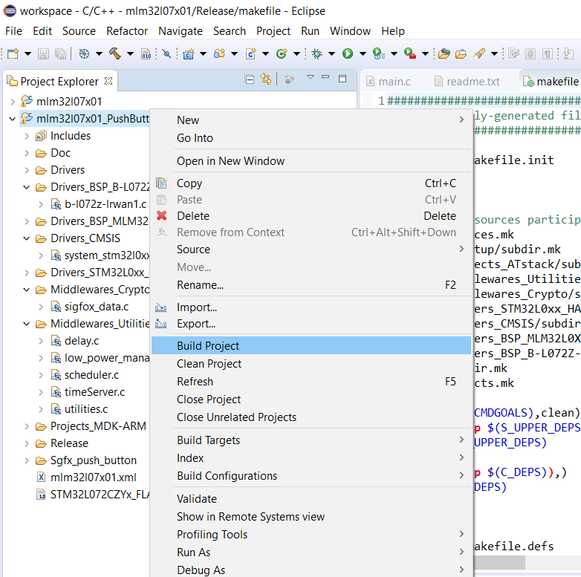Click the Profile launch icon
The width and height of the screenshot is (581, 577).
[x=379, y=53]
